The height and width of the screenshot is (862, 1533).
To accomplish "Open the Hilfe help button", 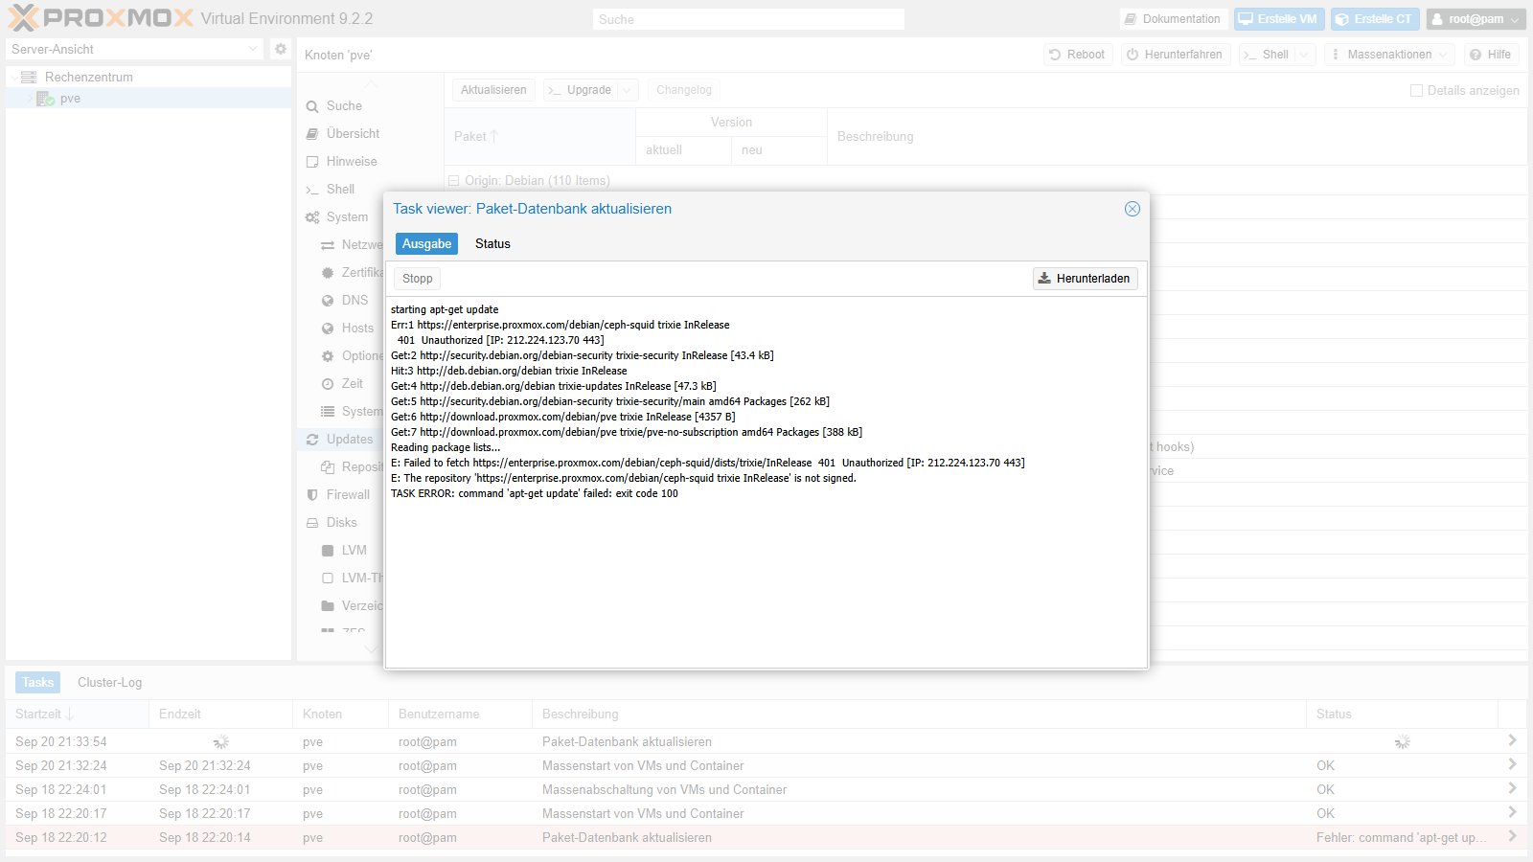I will coord(1491,55).
